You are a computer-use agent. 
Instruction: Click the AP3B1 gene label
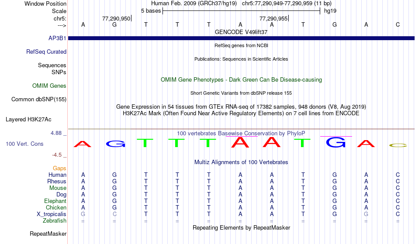(57, 38)
